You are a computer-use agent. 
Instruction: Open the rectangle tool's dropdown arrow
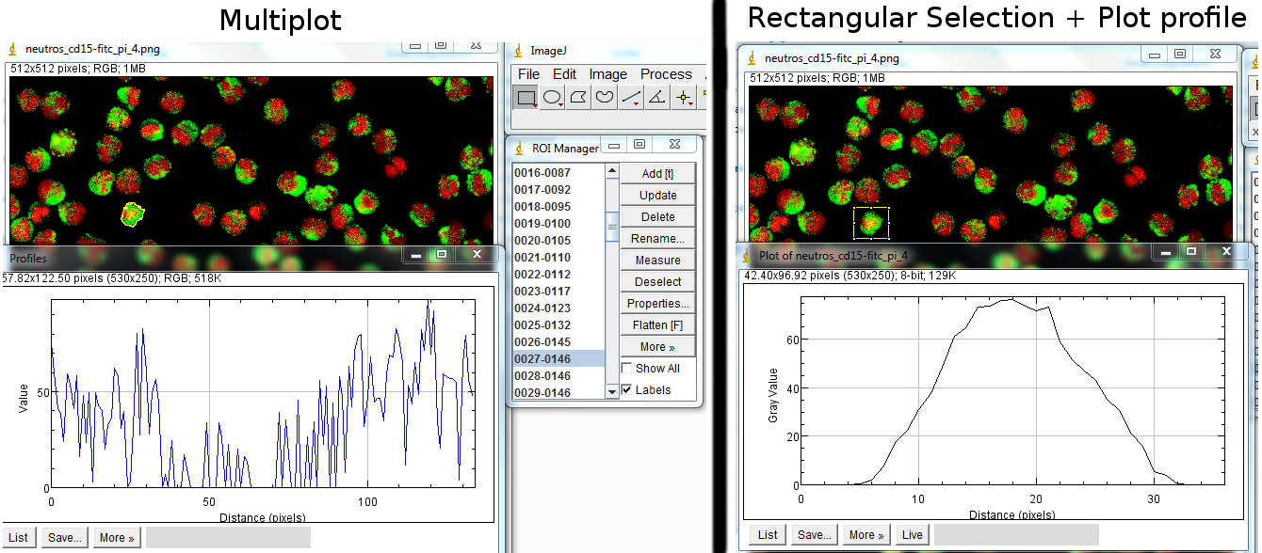click(x=535, y=105)
